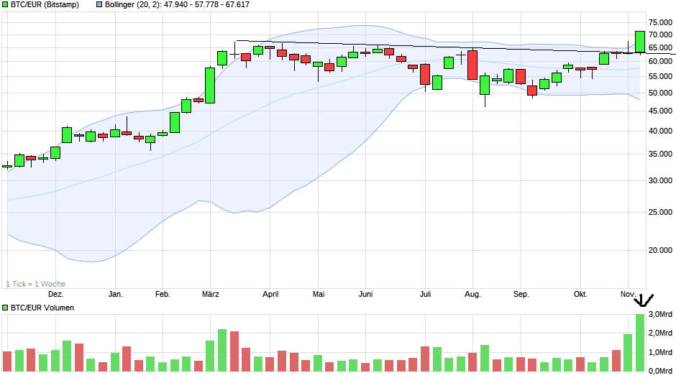Click the 30.000 price axis label

click(x=660, y=180)
